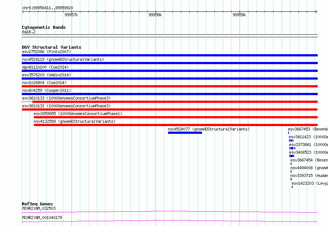The image size is (328, 226).
Task: Click the red bar under nsv1024904
Action: coord(170,86)
